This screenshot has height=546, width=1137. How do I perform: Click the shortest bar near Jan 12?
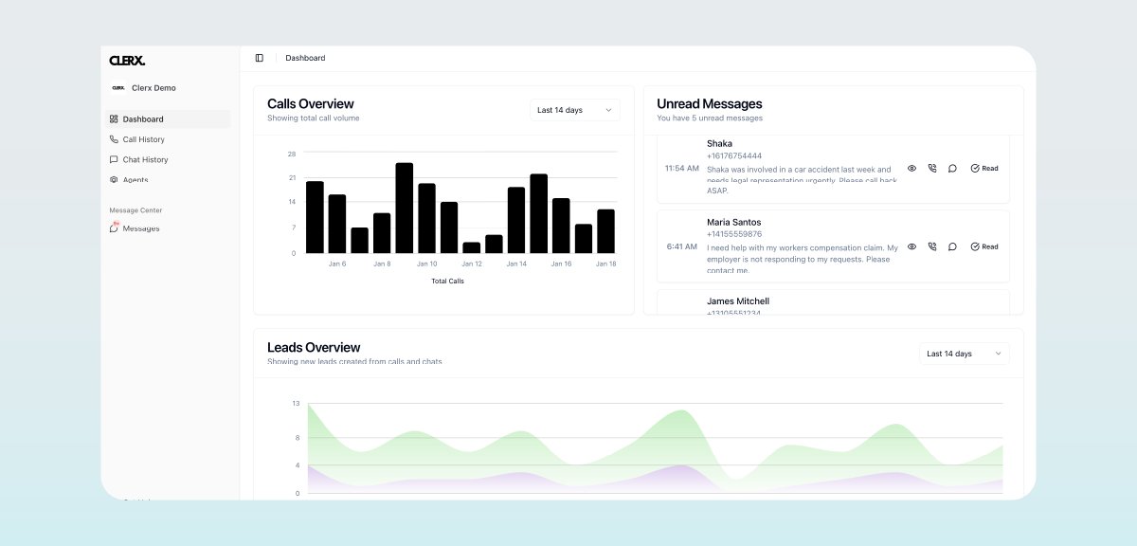point(472,247)
